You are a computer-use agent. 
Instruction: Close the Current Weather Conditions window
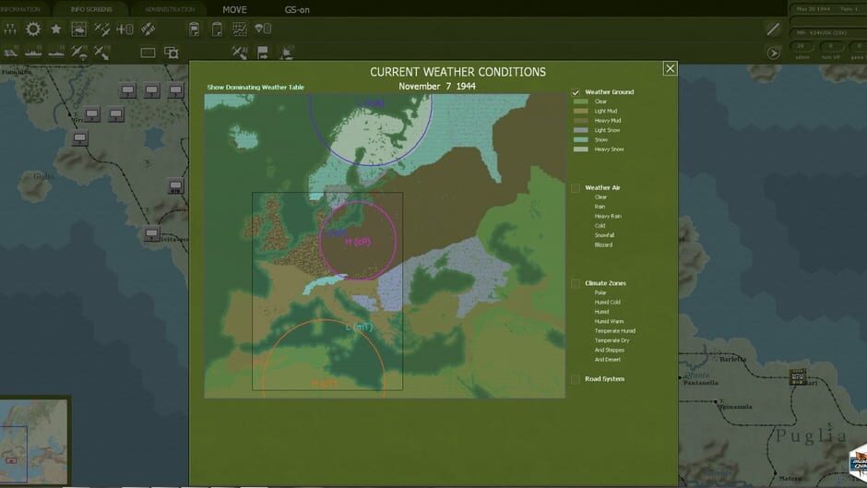670,68
